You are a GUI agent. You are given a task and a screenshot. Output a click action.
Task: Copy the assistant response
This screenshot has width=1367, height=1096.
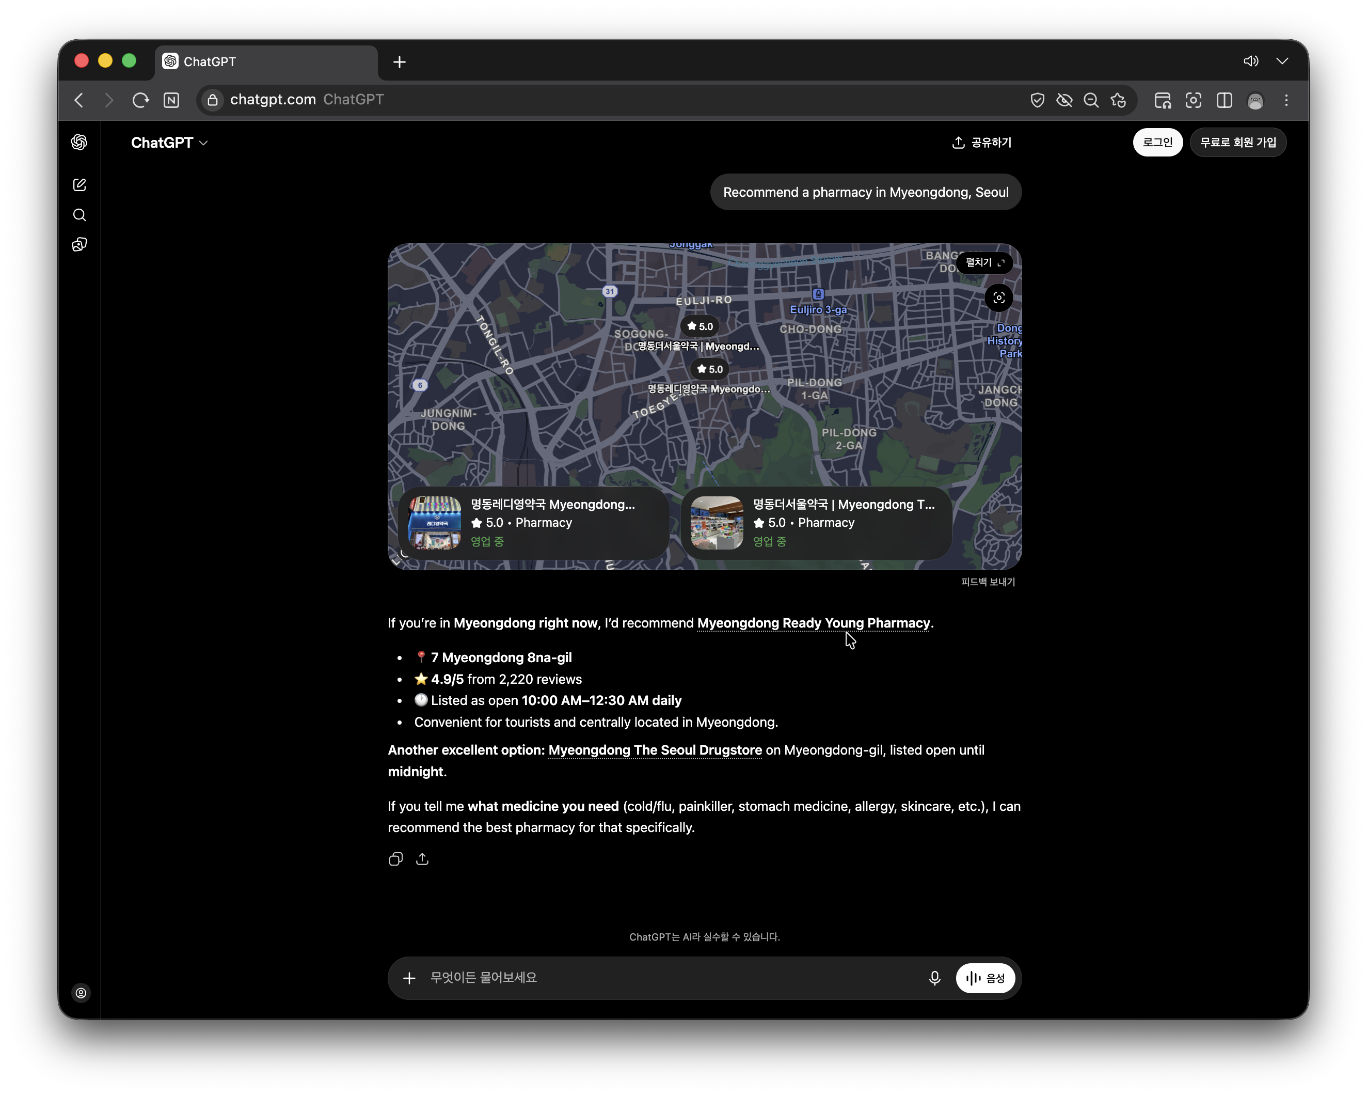[395, 859]
